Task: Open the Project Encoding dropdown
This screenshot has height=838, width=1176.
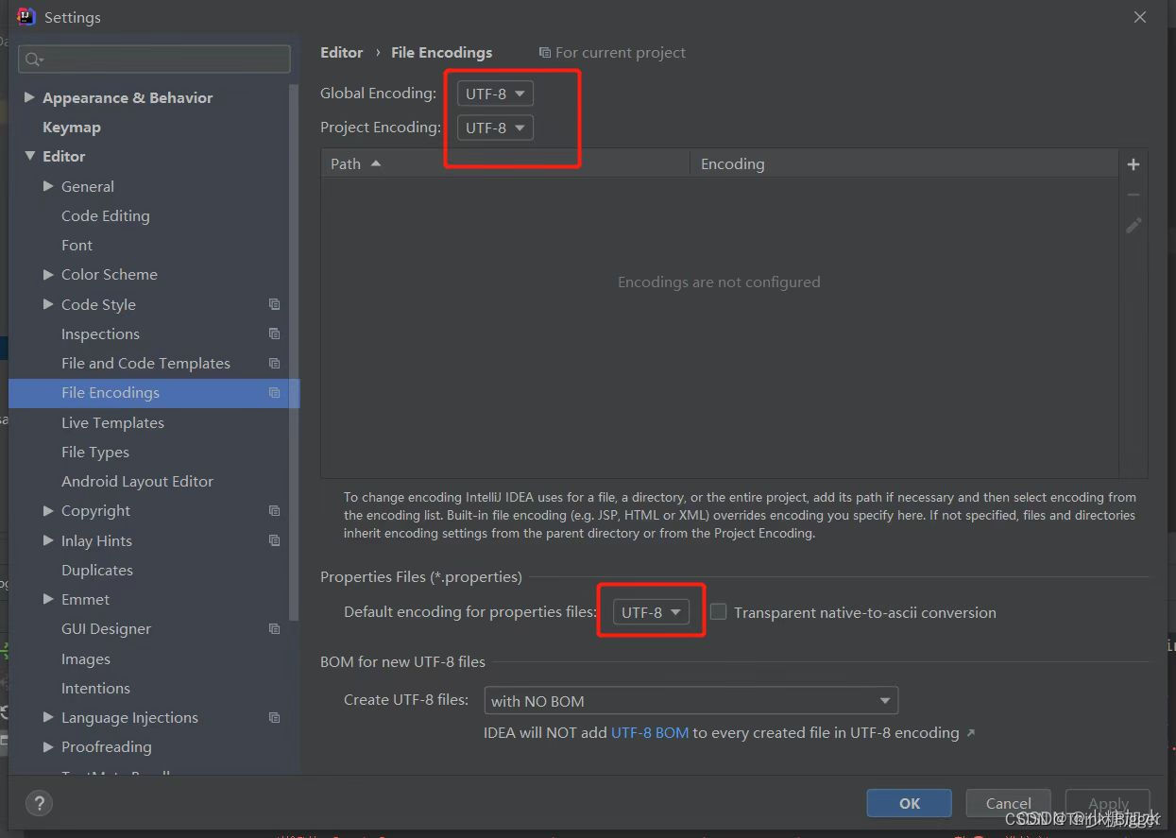Action: [x=494, y=127]
